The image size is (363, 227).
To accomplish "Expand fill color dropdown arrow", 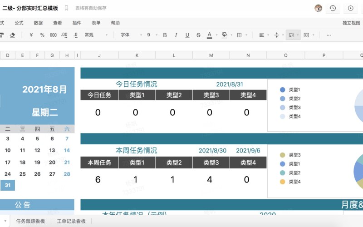I will coord(231,35).
